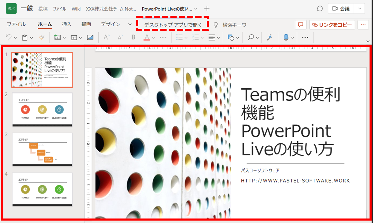Switch to the デザイン ribbon tab
373x223 pixels.
point(110,24)
